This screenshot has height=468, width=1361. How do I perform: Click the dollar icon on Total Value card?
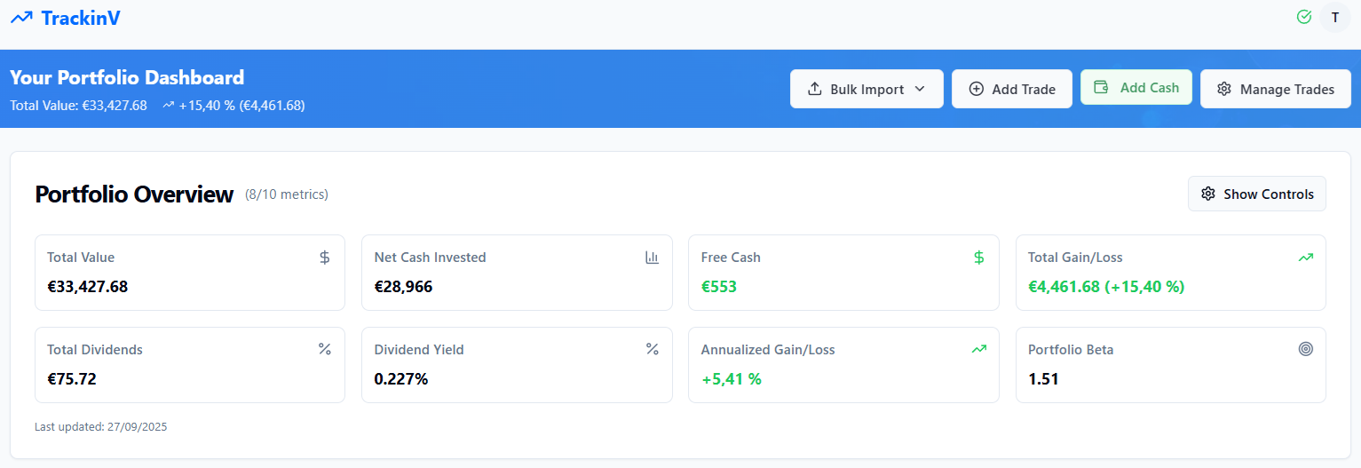pyautogui.click(x=325, y=258)
